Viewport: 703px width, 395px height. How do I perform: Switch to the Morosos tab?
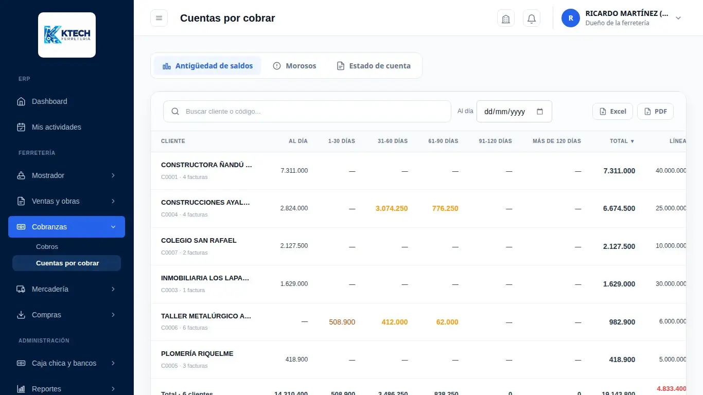294,66
